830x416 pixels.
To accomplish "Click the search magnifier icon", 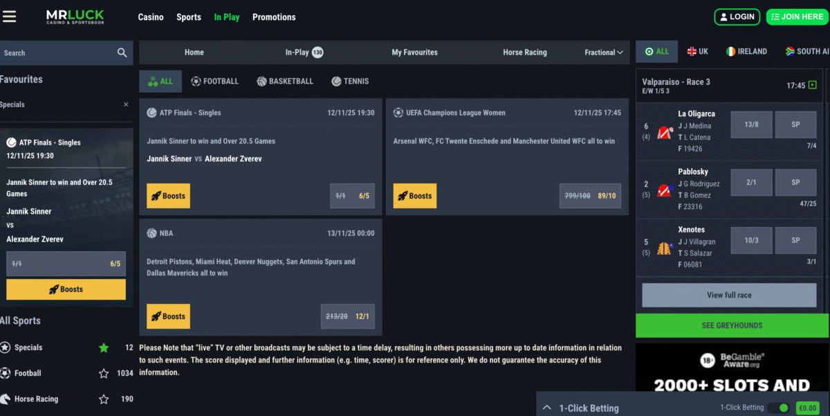I will (x=122, y=53).
